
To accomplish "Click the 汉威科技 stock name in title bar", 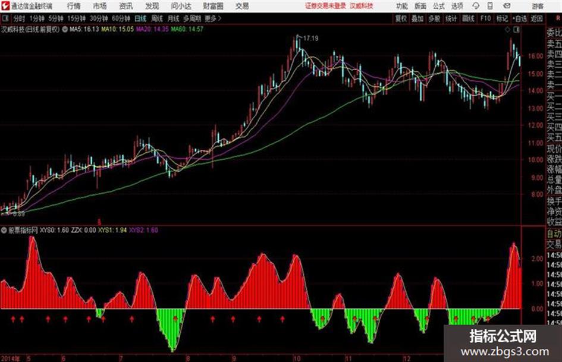I will click(362, 6).
